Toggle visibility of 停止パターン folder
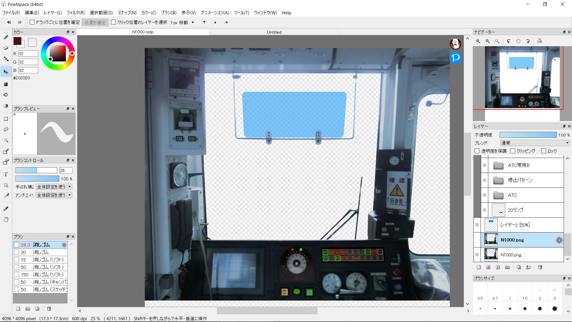The height and width of the screenshot is (322, 572). pyautogui.click(x=484, y=180)
